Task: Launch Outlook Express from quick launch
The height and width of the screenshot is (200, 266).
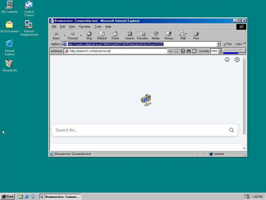Action: [32, 197]
